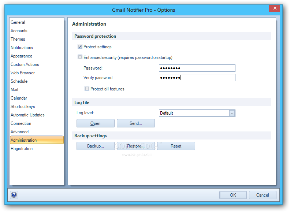Select Shortcut keys page

click(37, 107)
